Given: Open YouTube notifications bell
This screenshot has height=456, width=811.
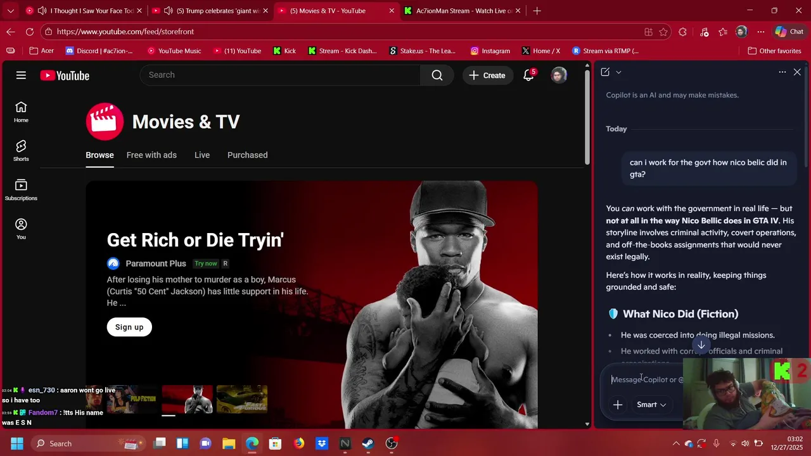Looking at the screenshot, I should 528,75.
